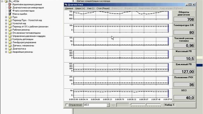Expand the Рабочие режимы tree node

6,30
